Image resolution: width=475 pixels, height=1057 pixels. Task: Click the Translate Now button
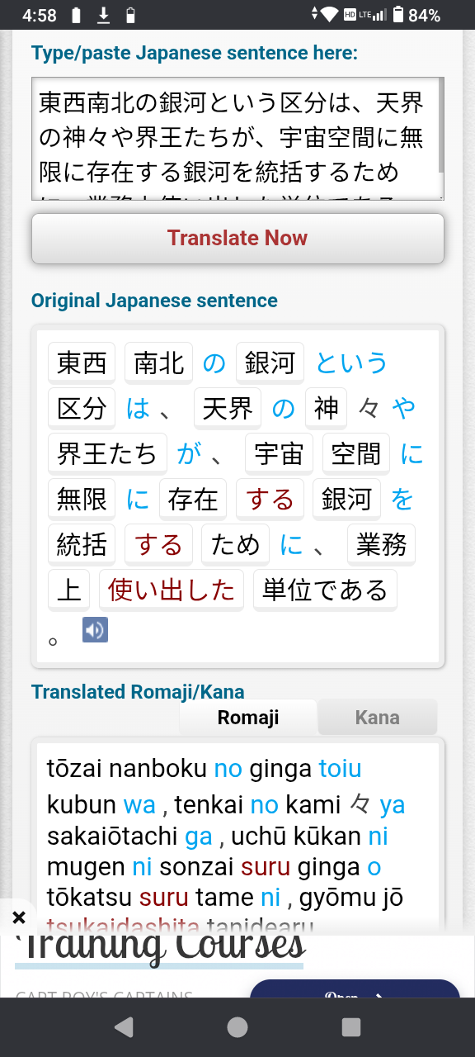[237, 239]
